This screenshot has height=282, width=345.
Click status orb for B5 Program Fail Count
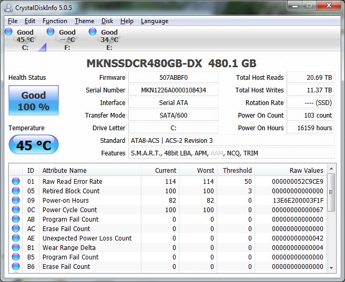tap(16, 257)
